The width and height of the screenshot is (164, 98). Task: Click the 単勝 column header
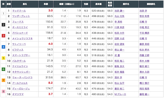pos(46,4)
